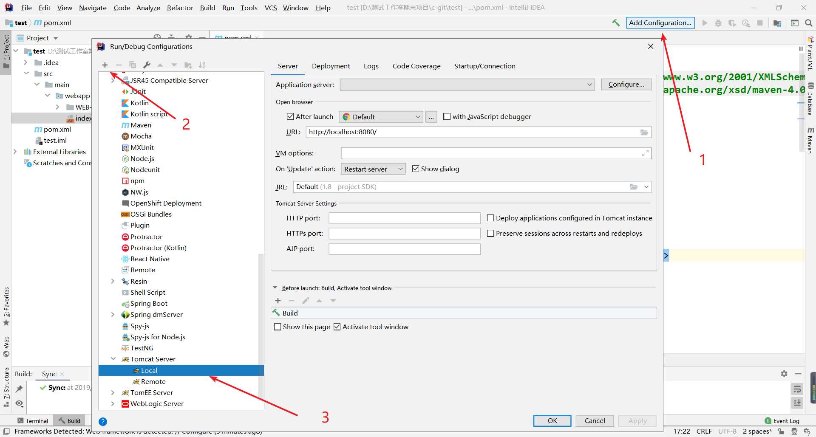This screenshot has width=816, height=437.
Task: Switch to the Deployment tab
Action: click(x=331, y=66)
